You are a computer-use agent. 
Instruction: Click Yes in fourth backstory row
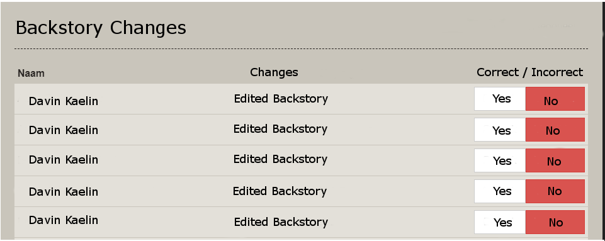coord(500,191)
